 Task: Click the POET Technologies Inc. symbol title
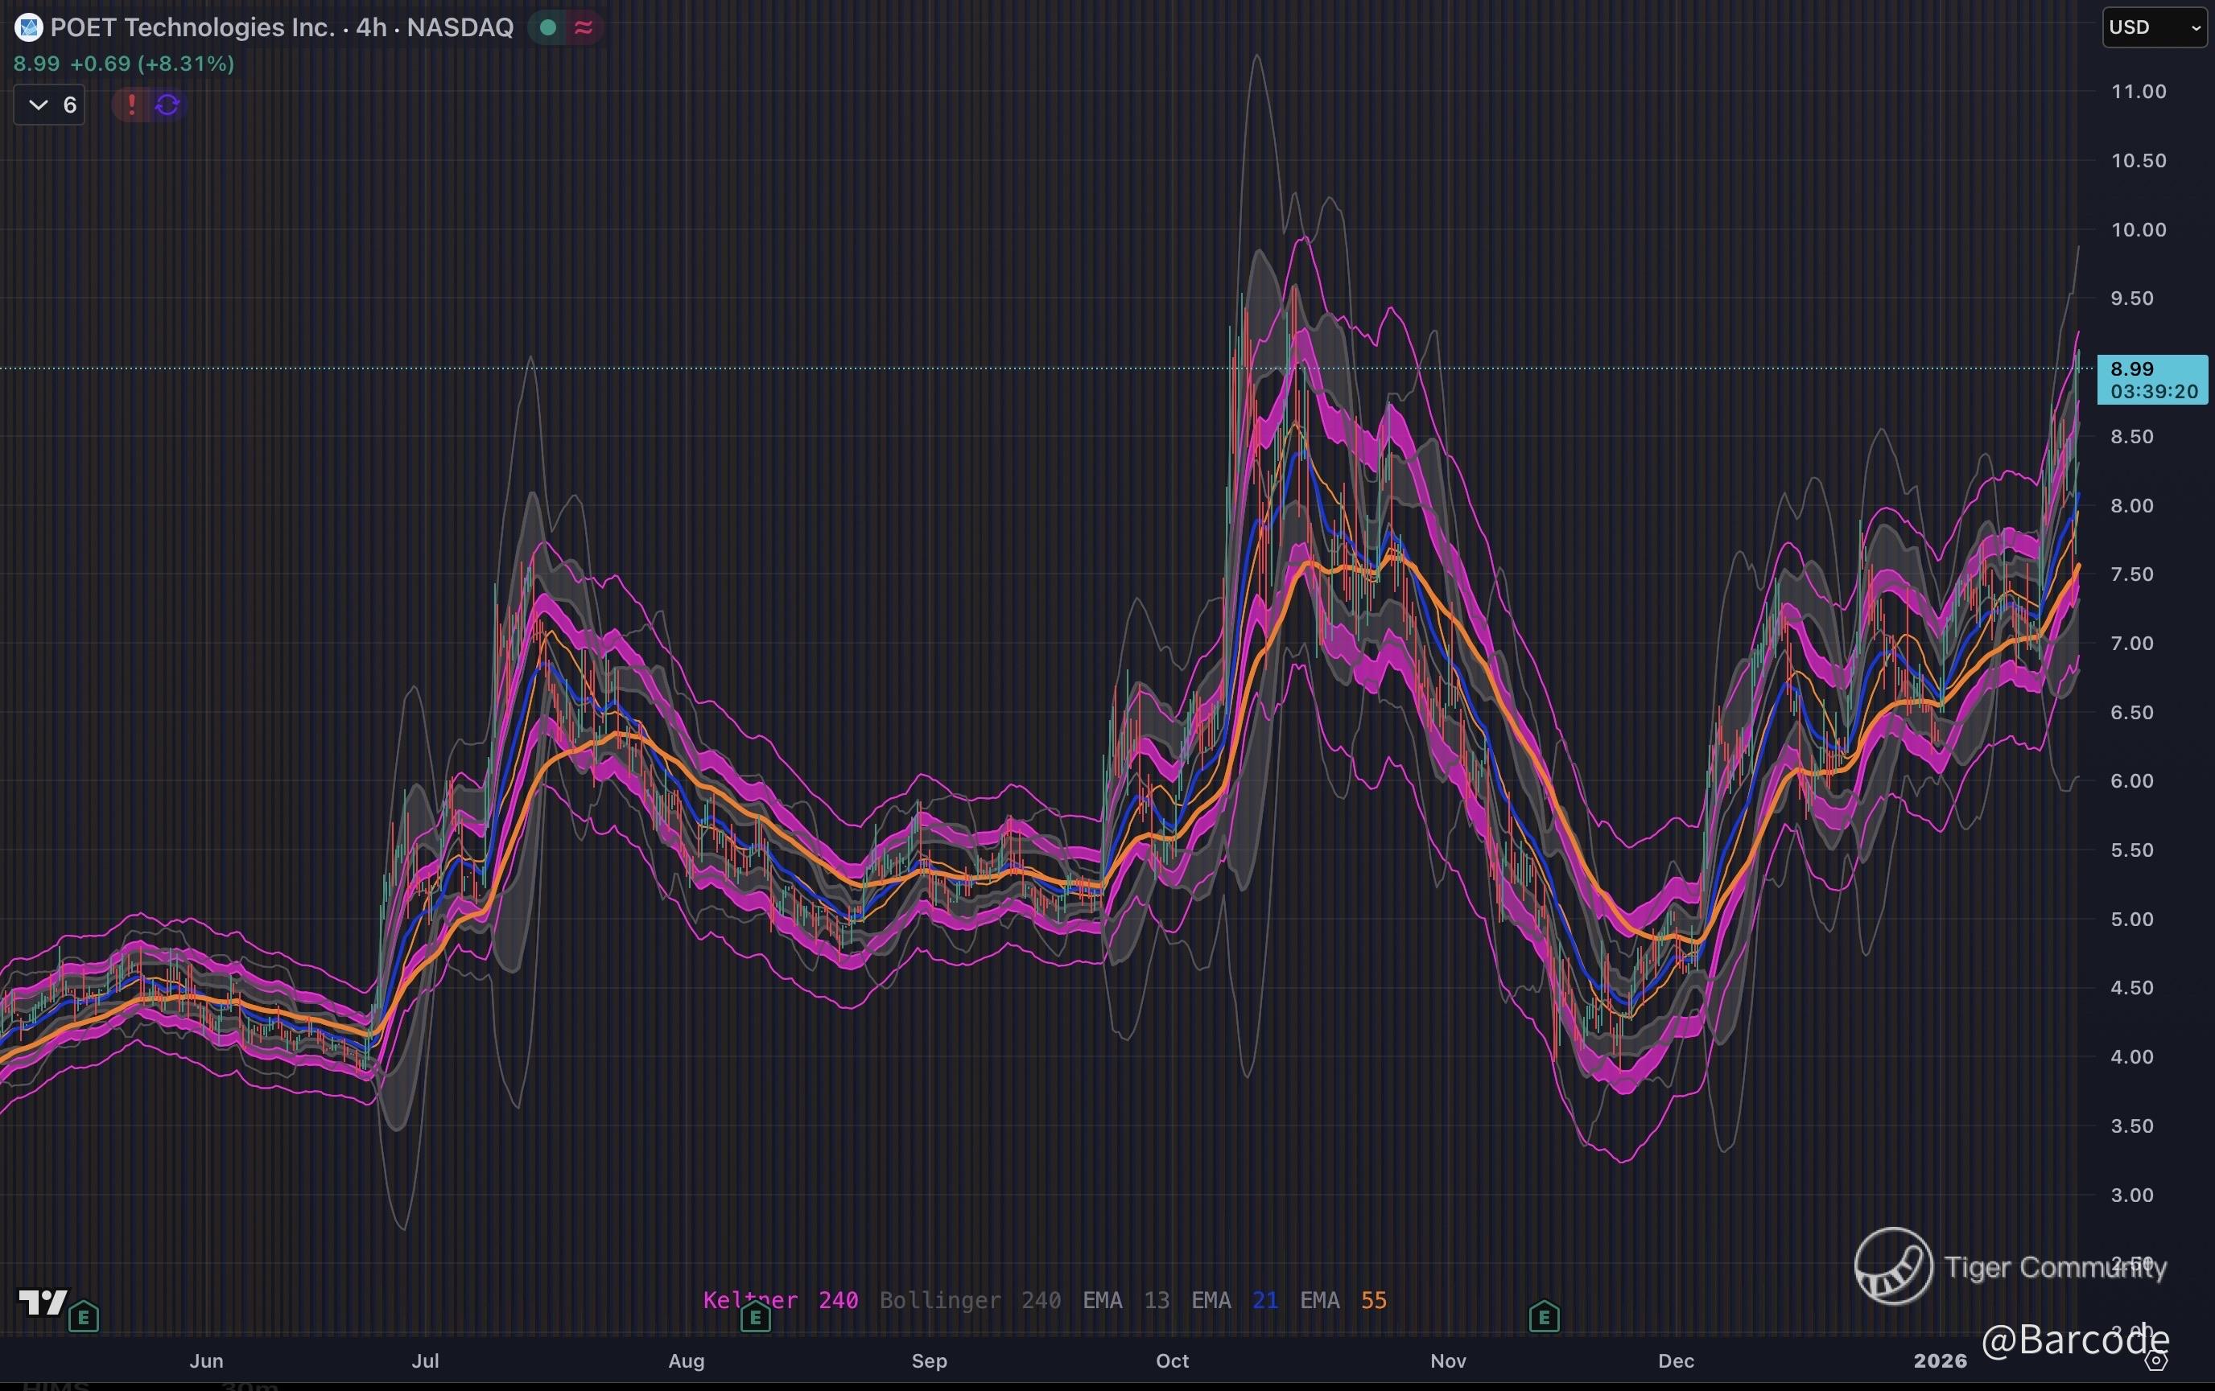pos(192,27)
